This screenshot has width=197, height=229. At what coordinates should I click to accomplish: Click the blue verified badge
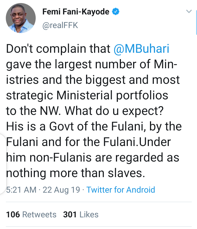click(x=116, y=12)
